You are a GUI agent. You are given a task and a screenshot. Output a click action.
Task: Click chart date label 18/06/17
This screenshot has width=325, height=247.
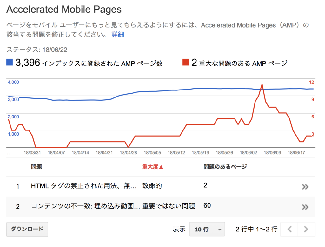(x=296, y=153)
